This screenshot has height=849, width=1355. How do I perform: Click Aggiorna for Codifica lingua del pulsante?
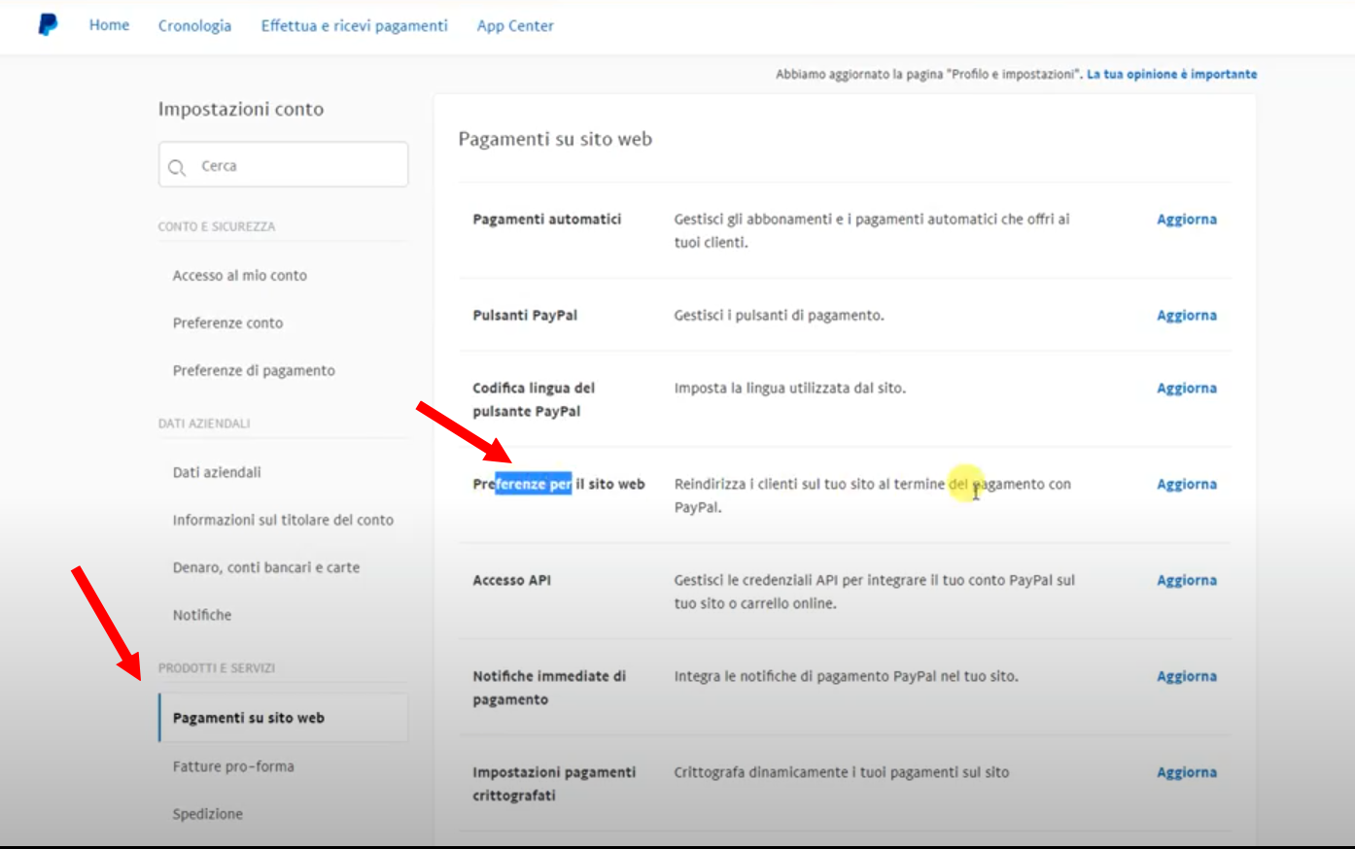1187,389
